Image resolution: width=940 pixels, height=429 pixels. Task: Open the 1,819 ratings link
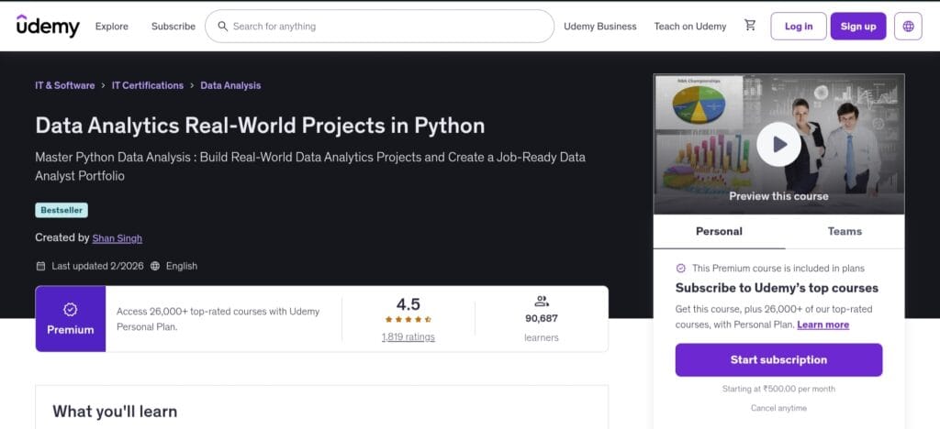[x=408, y=337]
